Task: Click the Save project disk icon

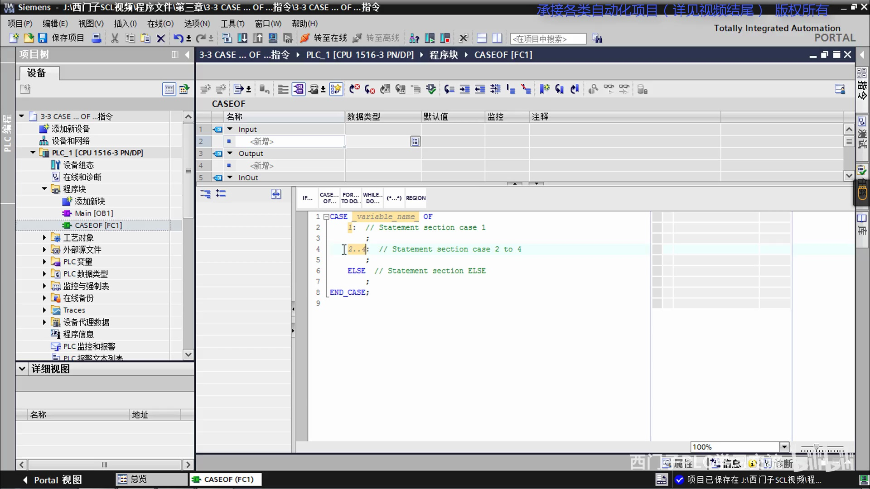Action: (43, 38)
